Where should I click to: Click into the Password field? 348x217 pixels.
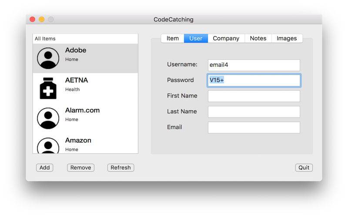click(254, 80)
